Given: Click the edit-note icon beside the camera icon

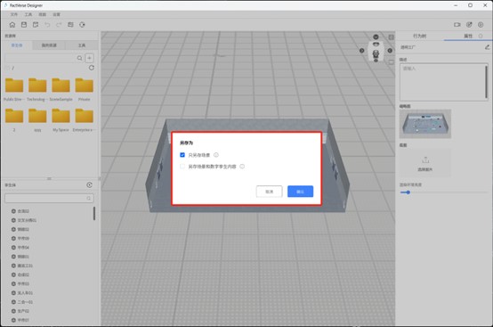Looking at the screenshot, I should click(469, 25).
